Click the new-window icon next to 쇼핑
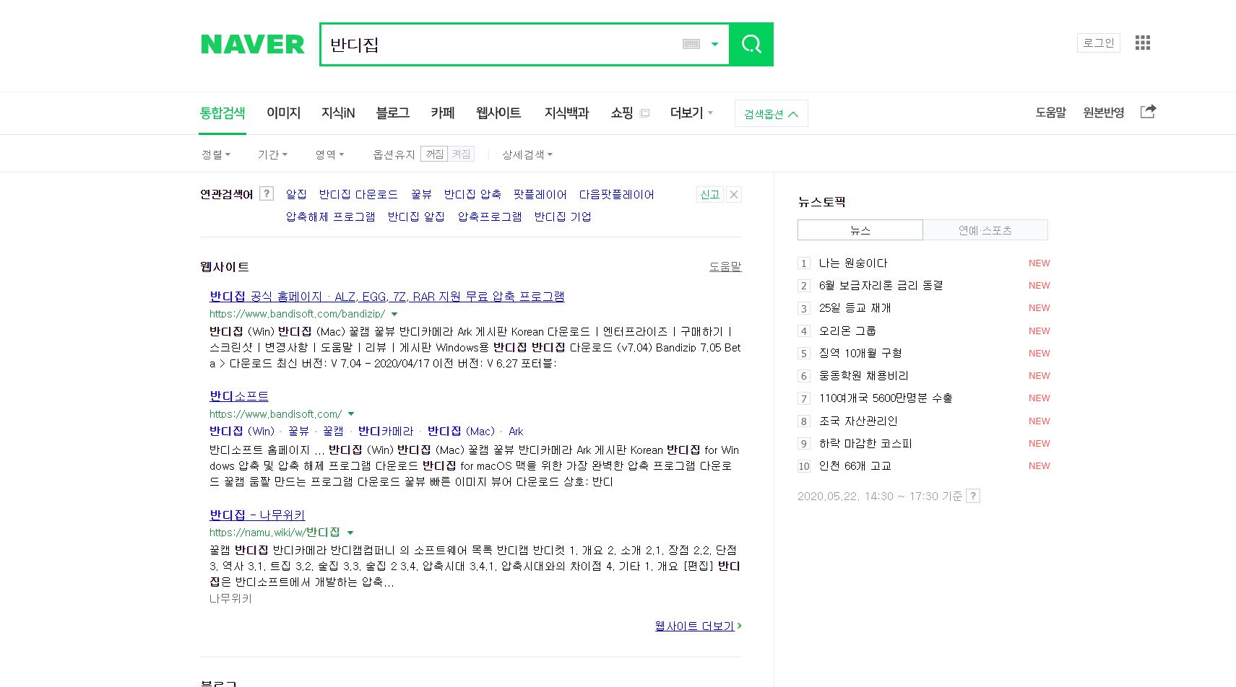 (645, 113)
